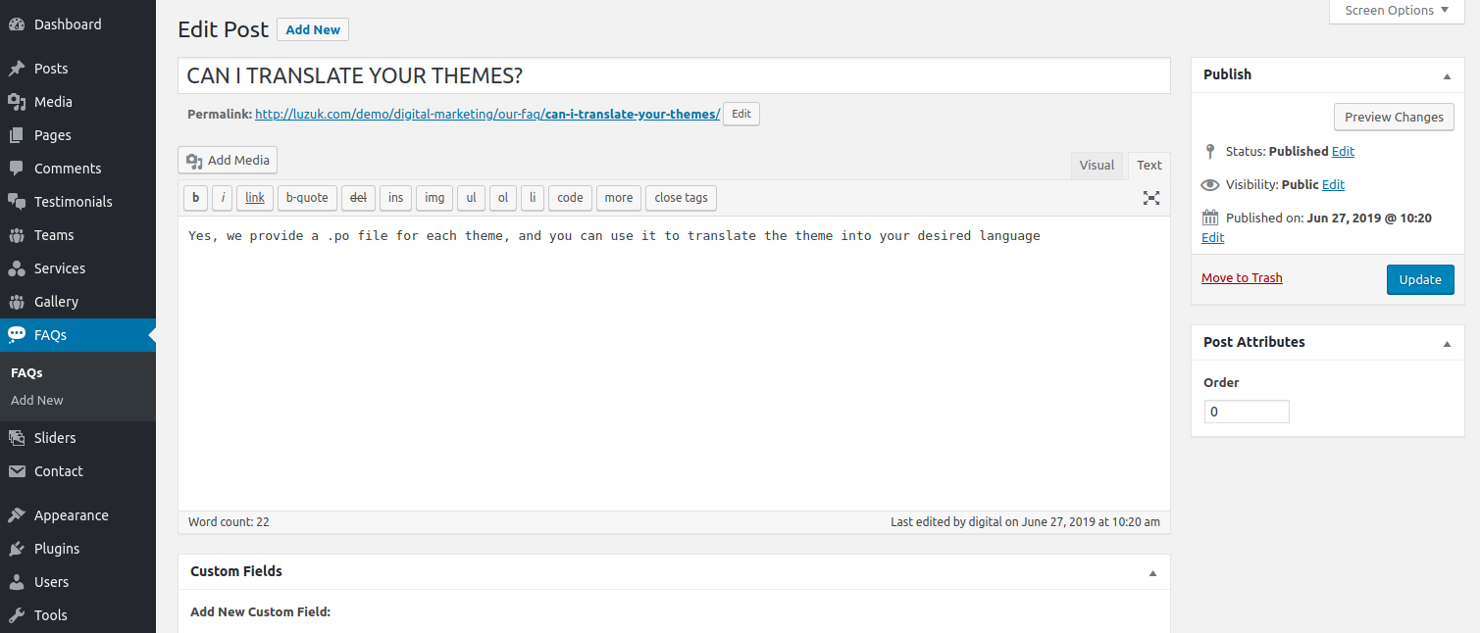Viewport: 1480px width, 633px height.
Task: Click the Posts pushpin icon
Action: 17,69
